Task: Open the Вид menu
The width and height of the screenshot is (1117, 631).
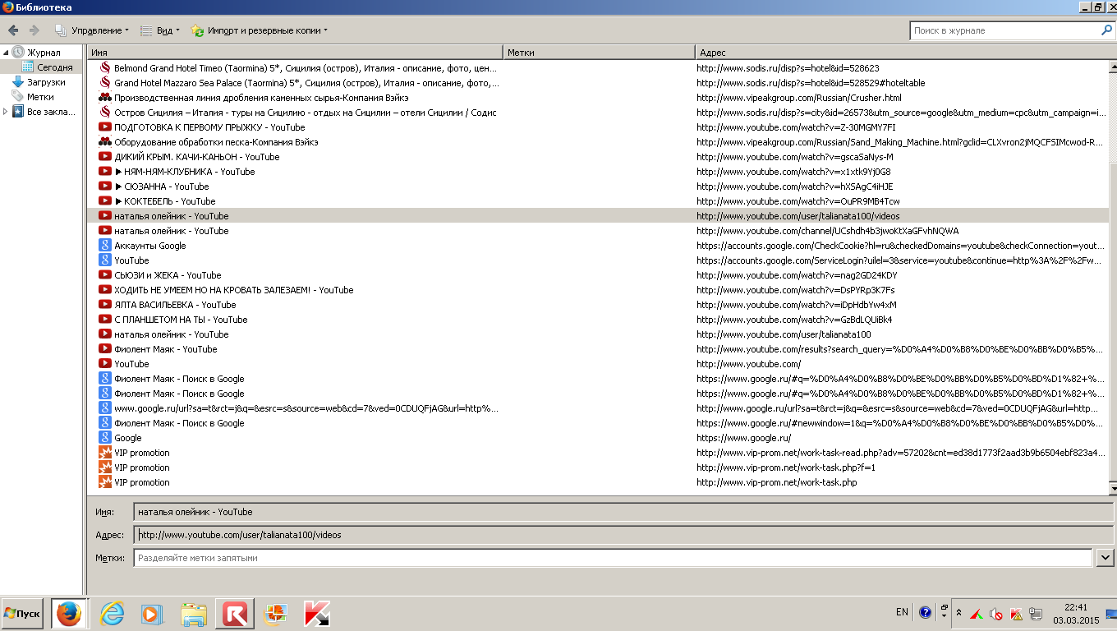Action: 160,30
